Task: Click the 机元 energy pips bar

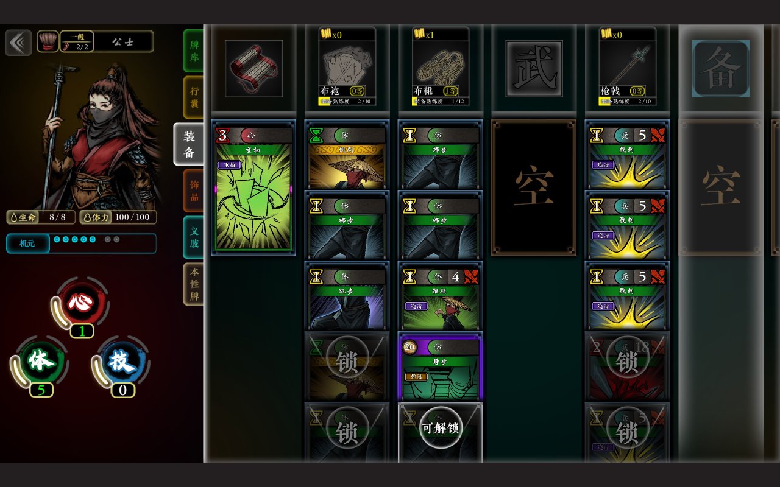Action: pyautogui.click(x=81, y=243)
